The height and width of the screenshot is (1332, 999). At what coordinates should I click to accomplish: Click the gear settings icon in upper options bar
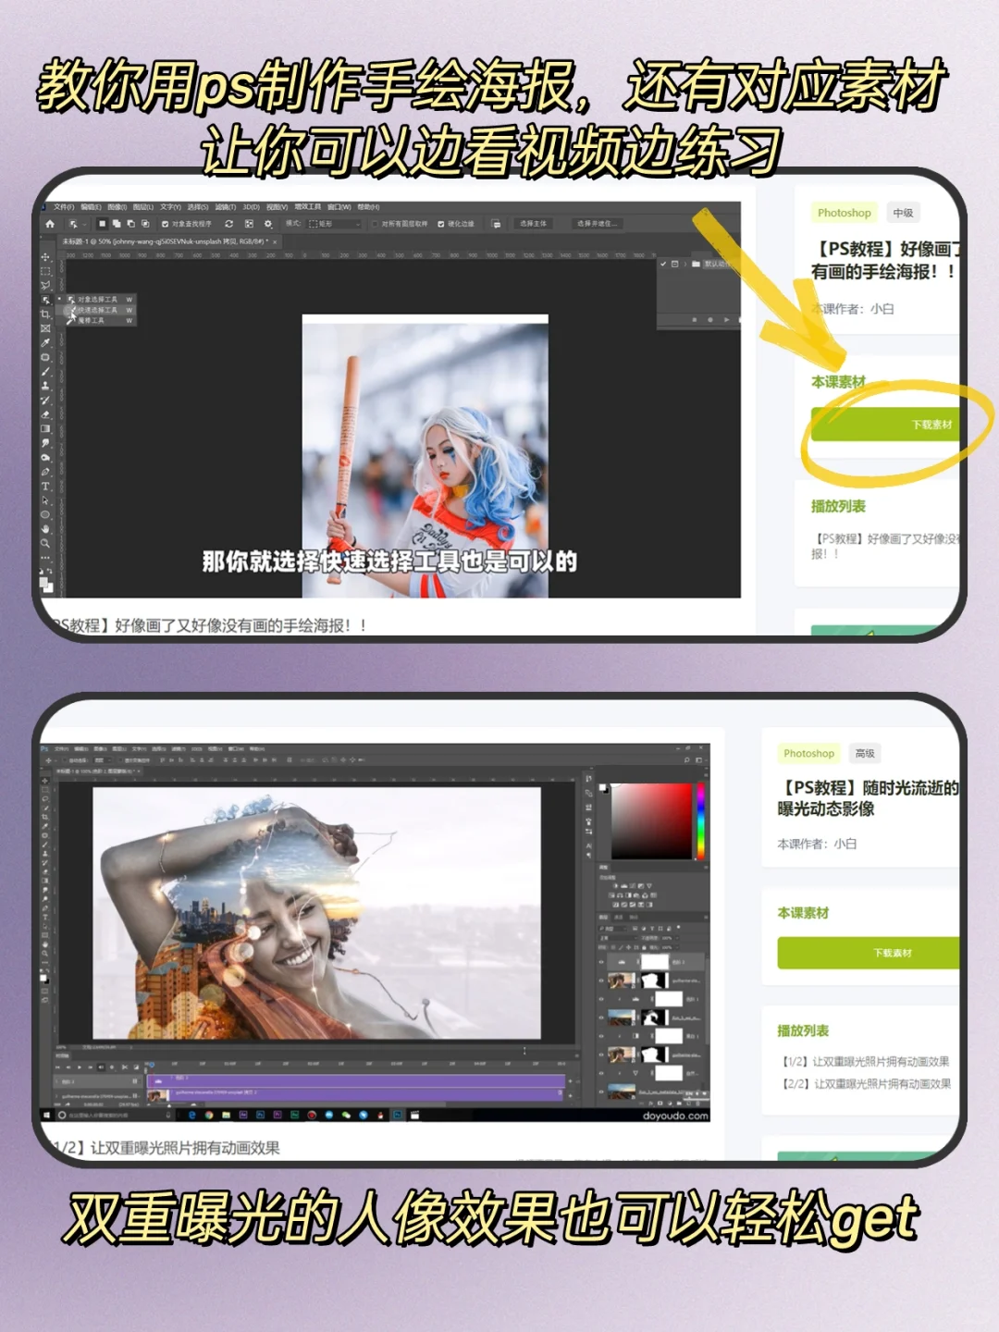(x=267, y=224)
